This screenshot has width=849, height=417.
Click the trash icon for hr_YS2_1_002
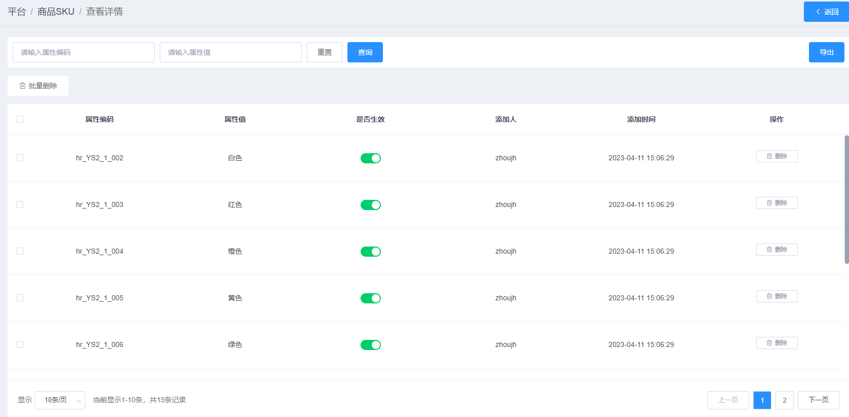click(769, 156)
